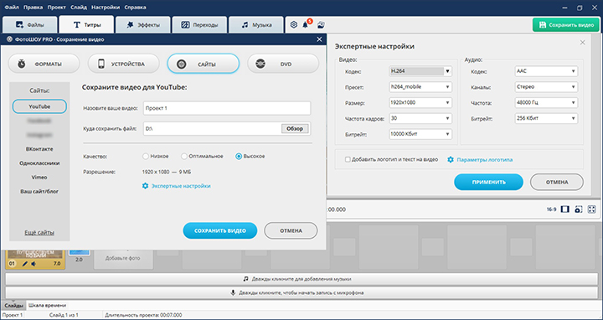Select YouTube in the sites list
The height and width of the screenshot is (320, 603).
click(39, 106)
